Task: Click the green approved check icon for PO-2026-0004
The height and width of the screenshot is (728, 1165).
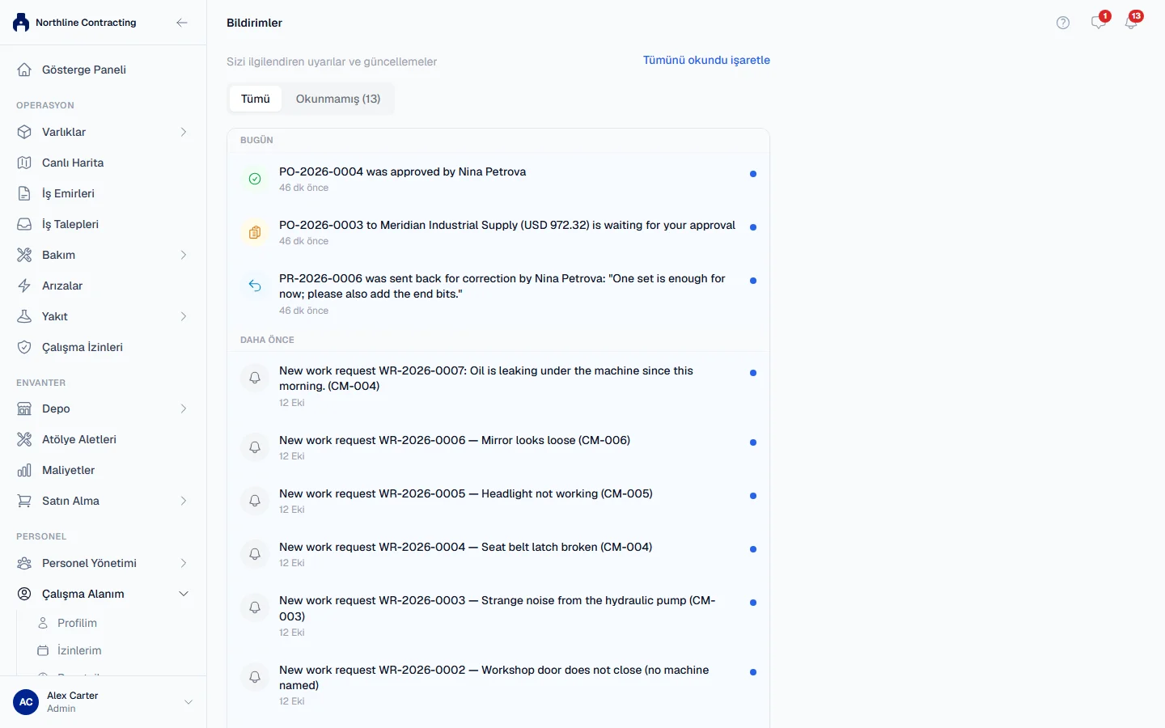Action: tap(255, 179)
